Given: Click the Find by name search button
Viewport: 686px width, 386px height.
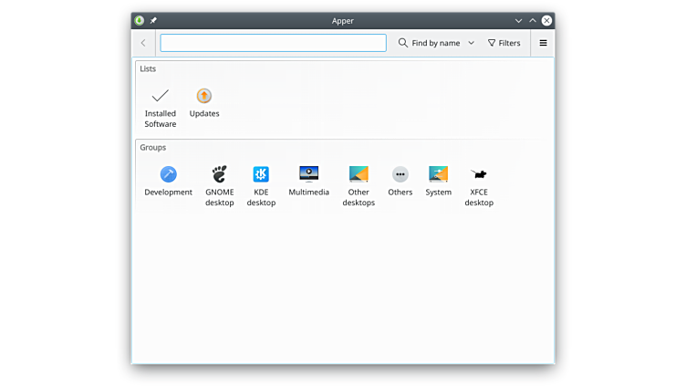Looking at the screenshot, I should coord(429,43).
